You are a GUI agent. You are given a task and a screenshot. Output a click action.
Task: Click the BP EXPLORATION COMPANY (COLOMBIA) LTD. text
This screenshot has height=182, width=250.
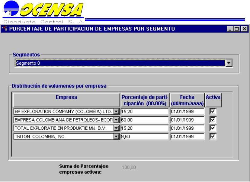pyautogui.click(x=63, y=112)
